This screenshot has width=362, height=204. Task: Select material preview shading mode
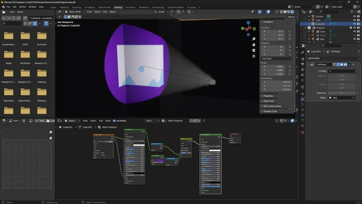point(288,12)
